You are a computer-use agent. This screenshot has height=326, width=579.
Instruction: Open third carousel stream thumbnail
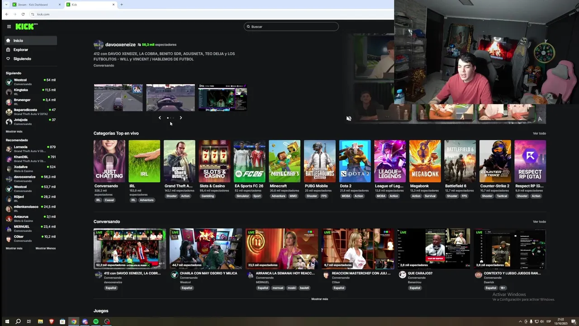(223, 98)
